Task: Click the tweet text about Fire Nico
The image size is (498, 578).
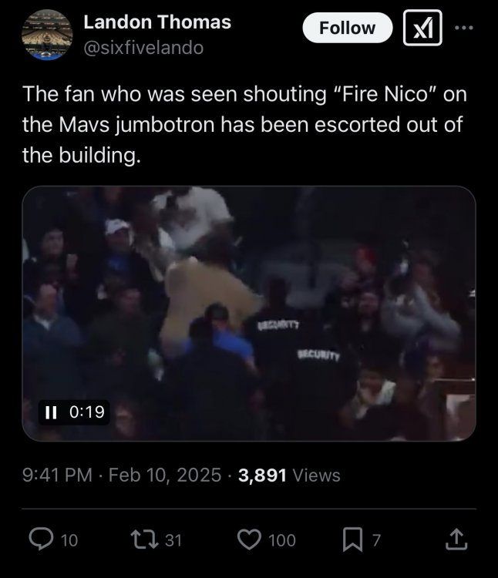Action: (242, 124)
